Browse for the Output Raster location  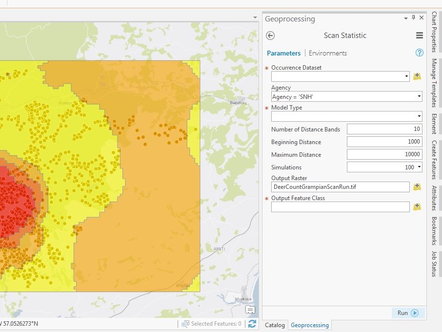click(x=417, y=187)
